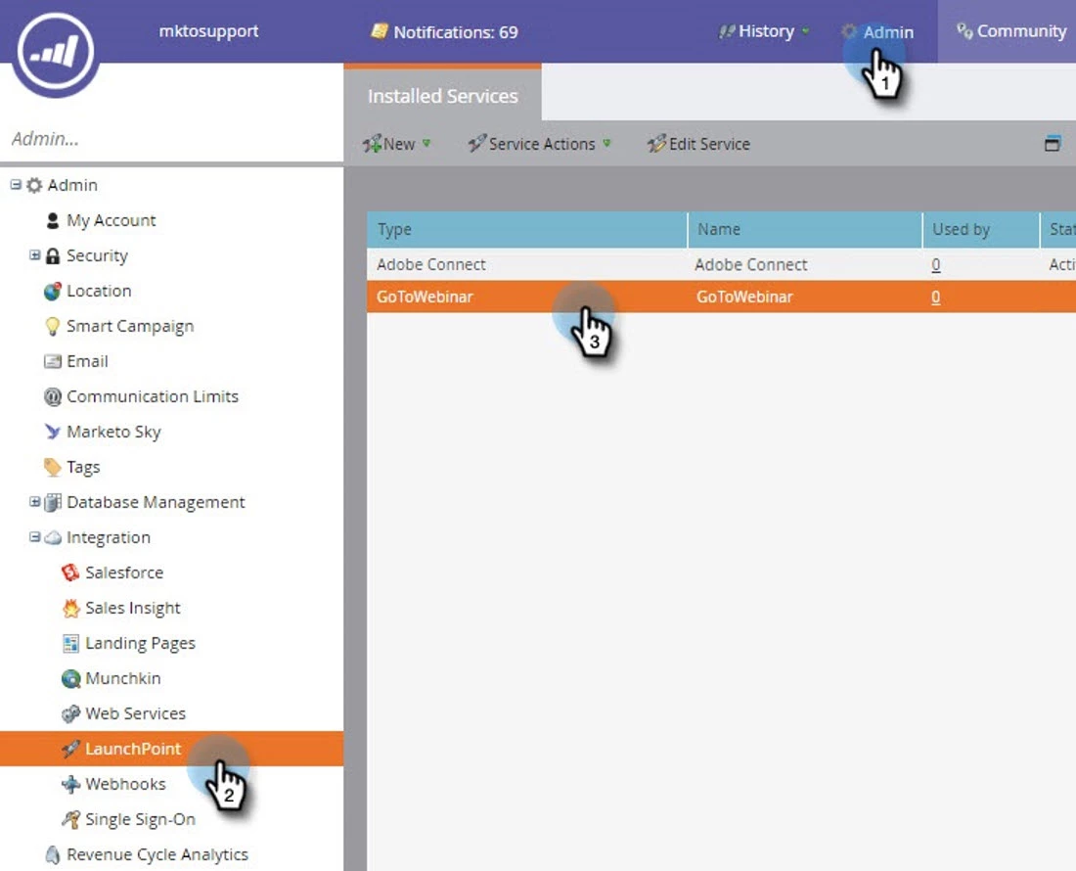
Task: Click the Single Sign-On keys icon
Action: (70, 819)
